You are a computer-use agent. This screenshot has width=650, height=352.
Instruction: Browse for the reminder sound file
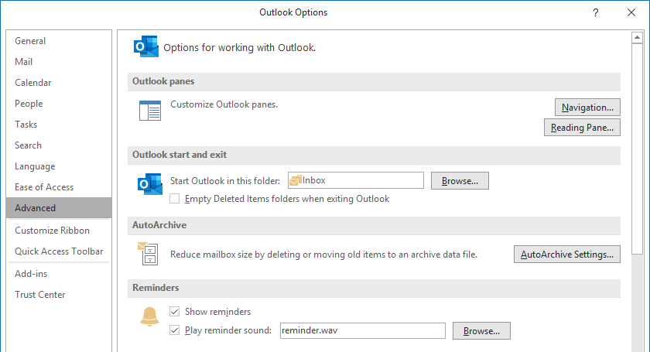481,331
